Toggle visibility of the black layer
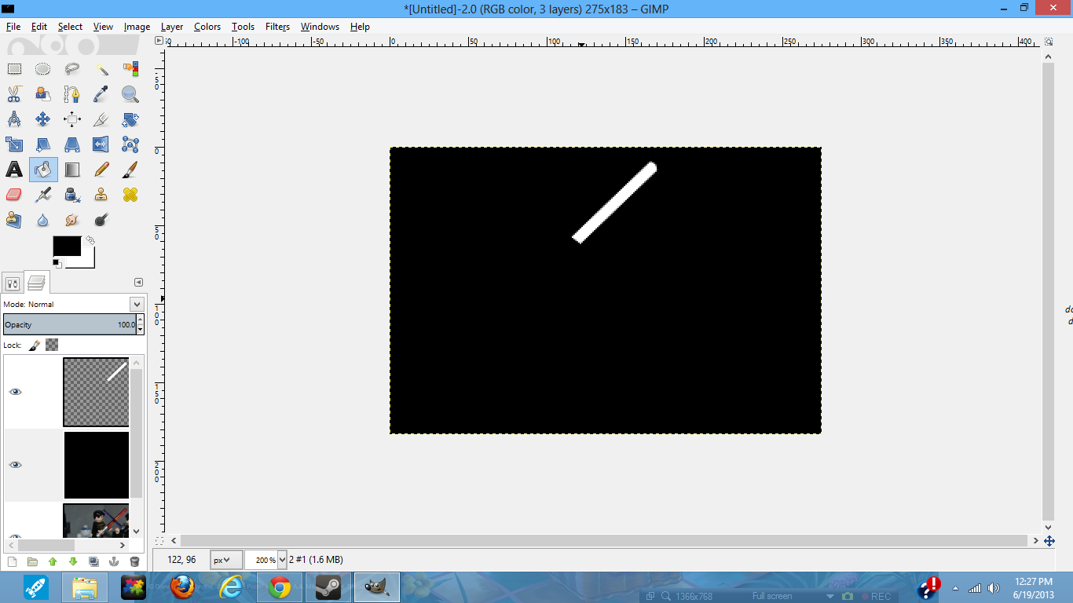Screen dimensions: 1073x603 (15, 465)
